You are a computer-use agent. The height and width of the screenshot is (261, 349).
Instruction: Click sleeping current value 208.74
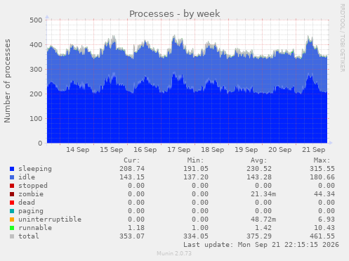[132, 169]
